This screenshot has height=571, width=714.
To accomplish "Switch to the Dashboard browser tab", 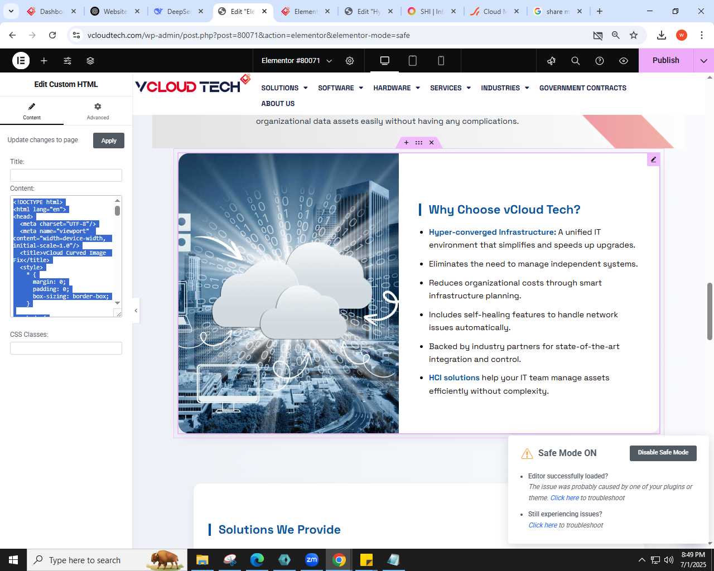I will (x=52, y=11).
